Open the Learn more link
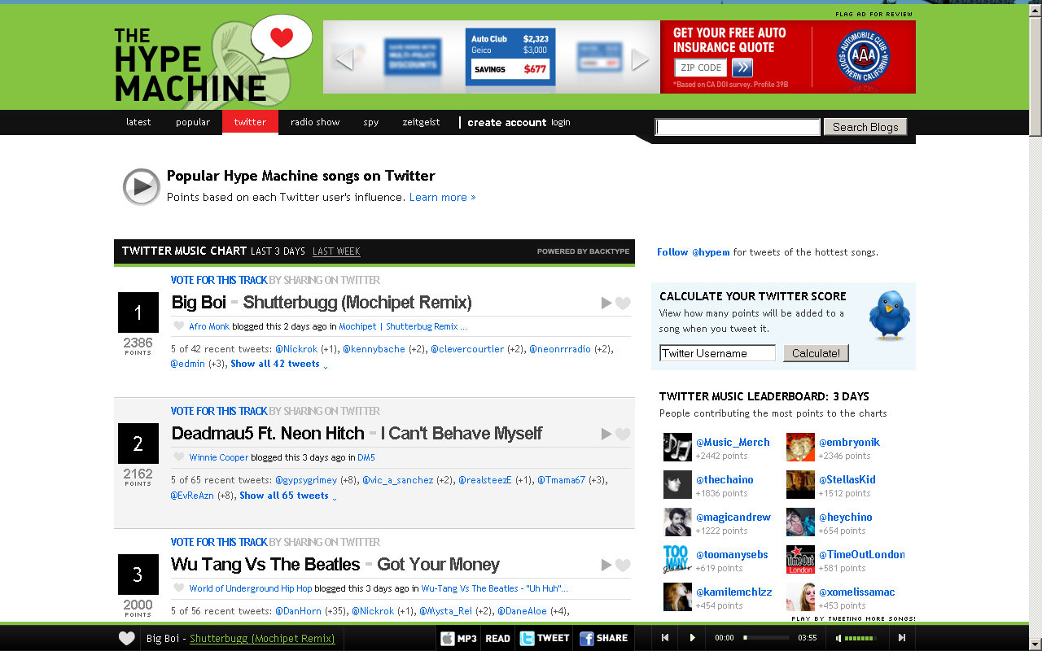This screenshot has width=1042, height=651. 438,197
